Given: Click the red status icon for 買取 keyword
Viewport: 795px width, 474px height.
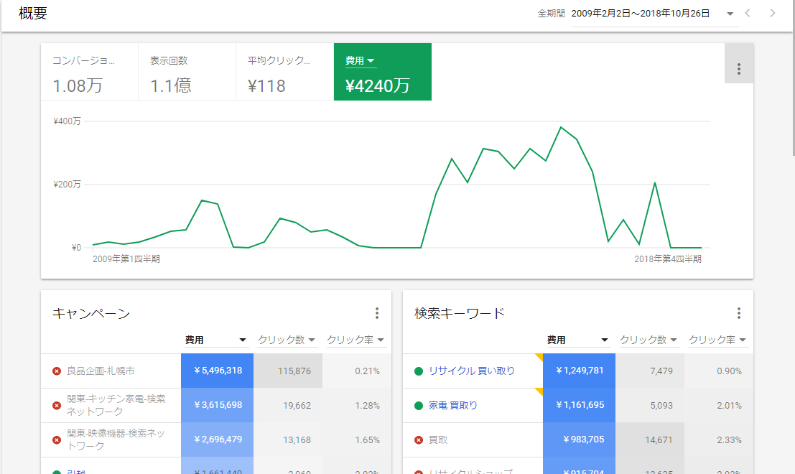Looking at the screenshot, I should coord(418,440).
